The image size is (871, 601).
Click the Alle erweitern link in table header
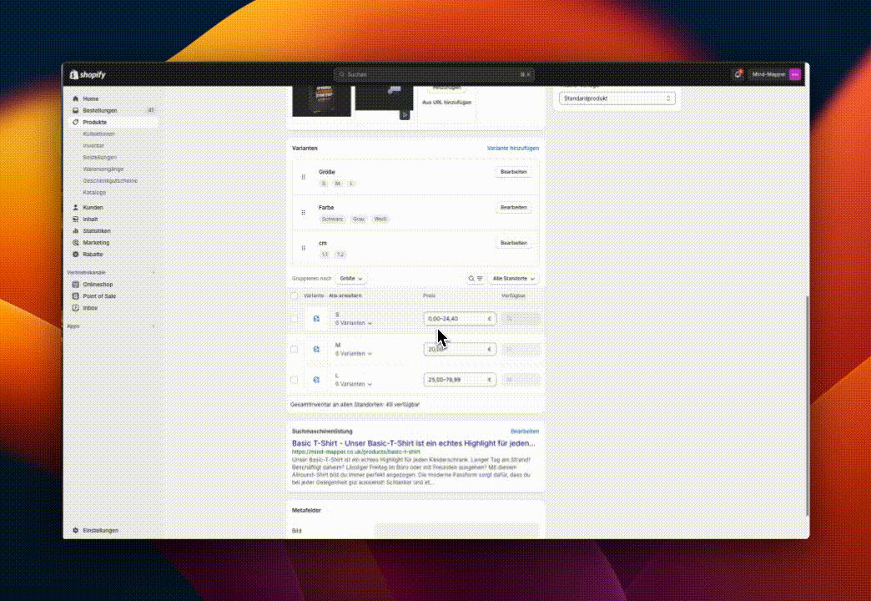[x=345, y=295]
